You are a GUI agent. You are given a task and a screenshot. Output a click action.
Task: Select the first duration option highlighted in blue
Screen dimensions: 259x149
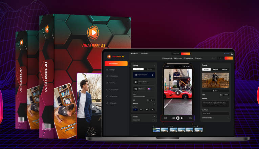coord(135,110)
